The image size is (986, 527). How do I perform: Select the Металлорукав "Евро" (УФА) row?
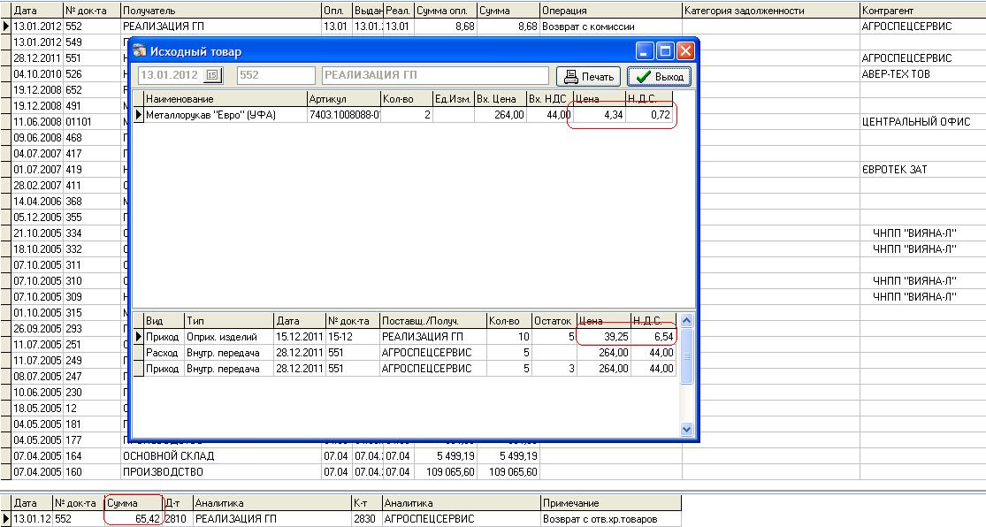pyautogui.click(x=225, y=115)
